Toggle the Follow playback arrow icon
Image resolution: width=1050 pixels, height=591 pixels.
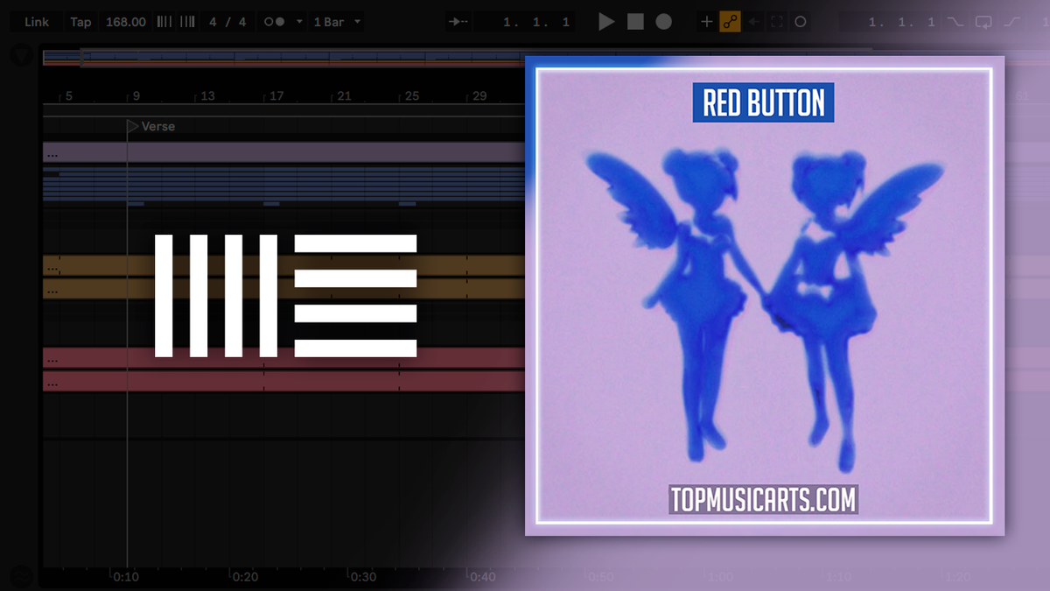coord(458,22)
